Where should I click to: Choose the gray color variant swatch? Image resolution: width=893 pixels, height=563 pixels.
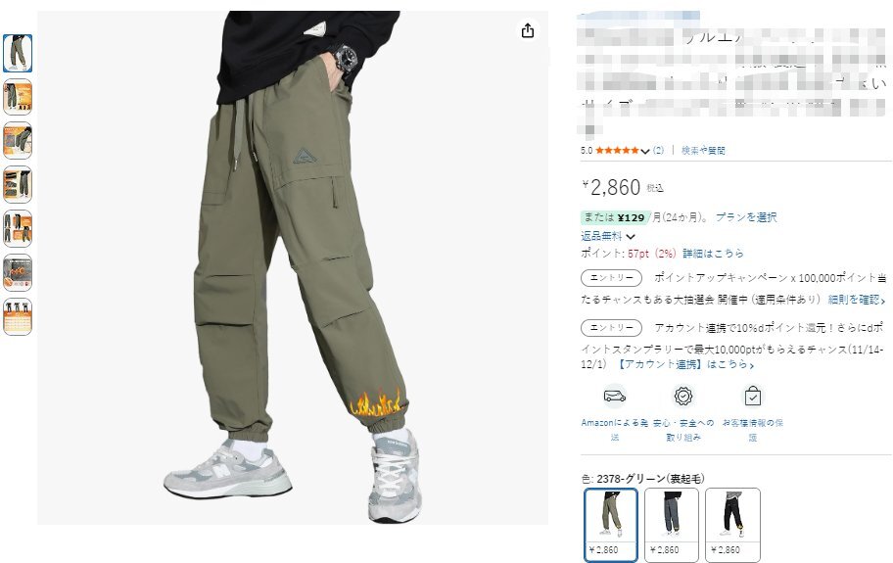(x=672, y=525)
